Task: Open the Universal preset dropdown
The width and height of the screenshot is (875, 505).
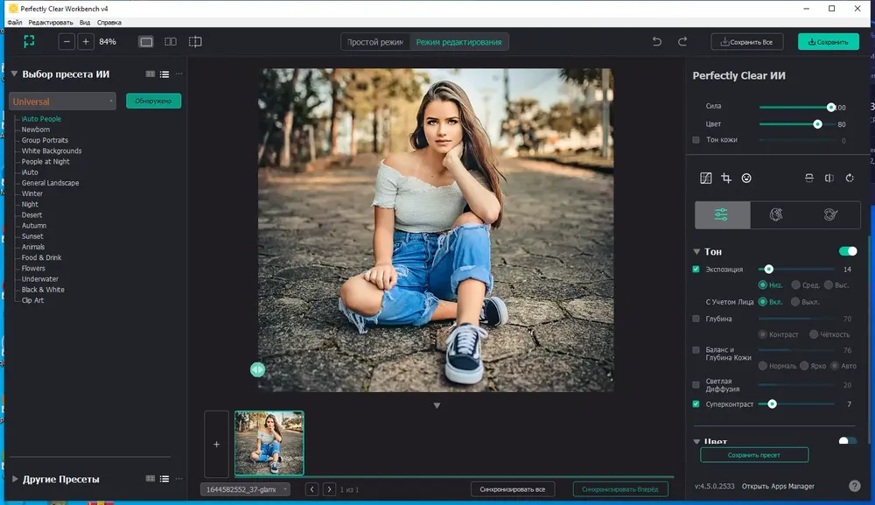Action: point(62,102)
